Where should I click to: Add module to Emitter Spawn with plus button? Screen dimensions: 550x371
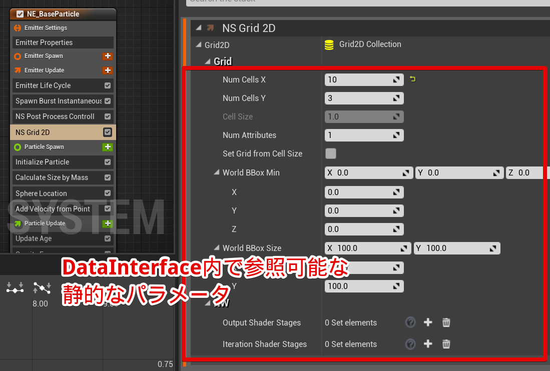(108, 56)
